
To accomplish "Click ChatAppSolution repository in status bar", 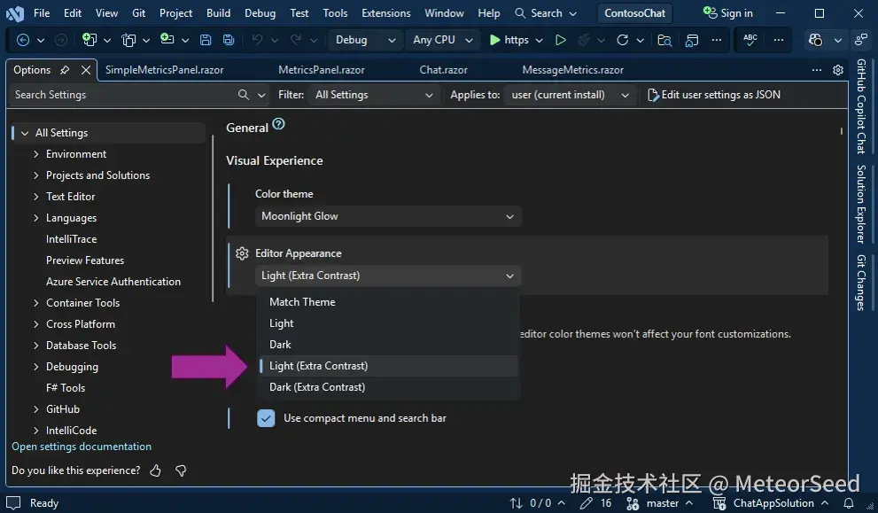I will pyautogui.click(x=771, y=503).
